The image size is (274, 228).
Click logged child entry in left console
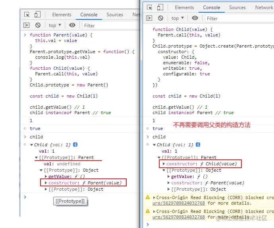point(36,137)
